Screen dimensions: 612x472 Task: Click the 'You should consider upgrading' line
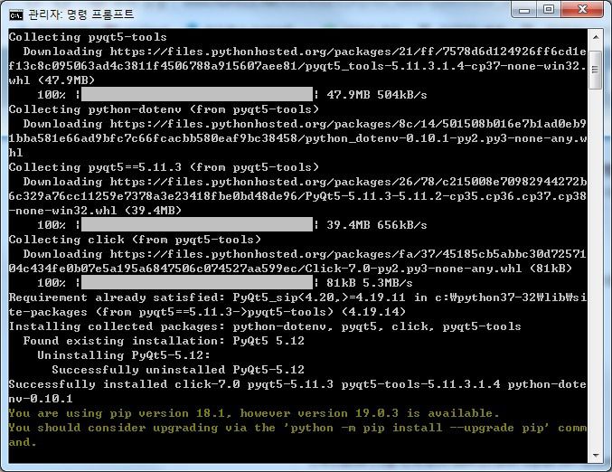(297, 428)
